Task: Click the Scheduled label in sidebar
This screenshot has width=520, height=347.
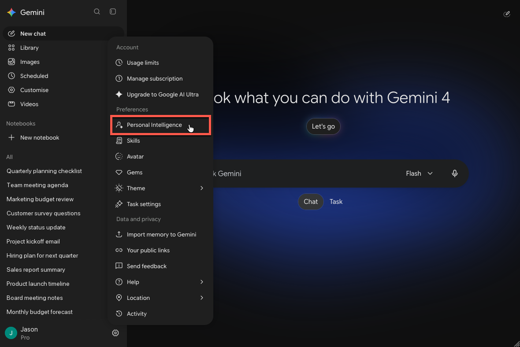Action: tap(34, 76)
